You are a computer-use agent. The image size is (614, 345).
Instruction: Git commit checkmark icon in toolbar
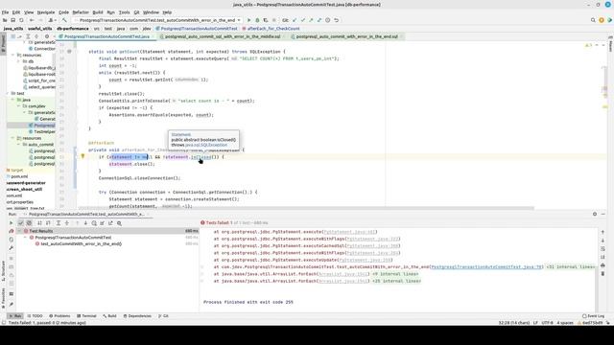click(303, 20)
